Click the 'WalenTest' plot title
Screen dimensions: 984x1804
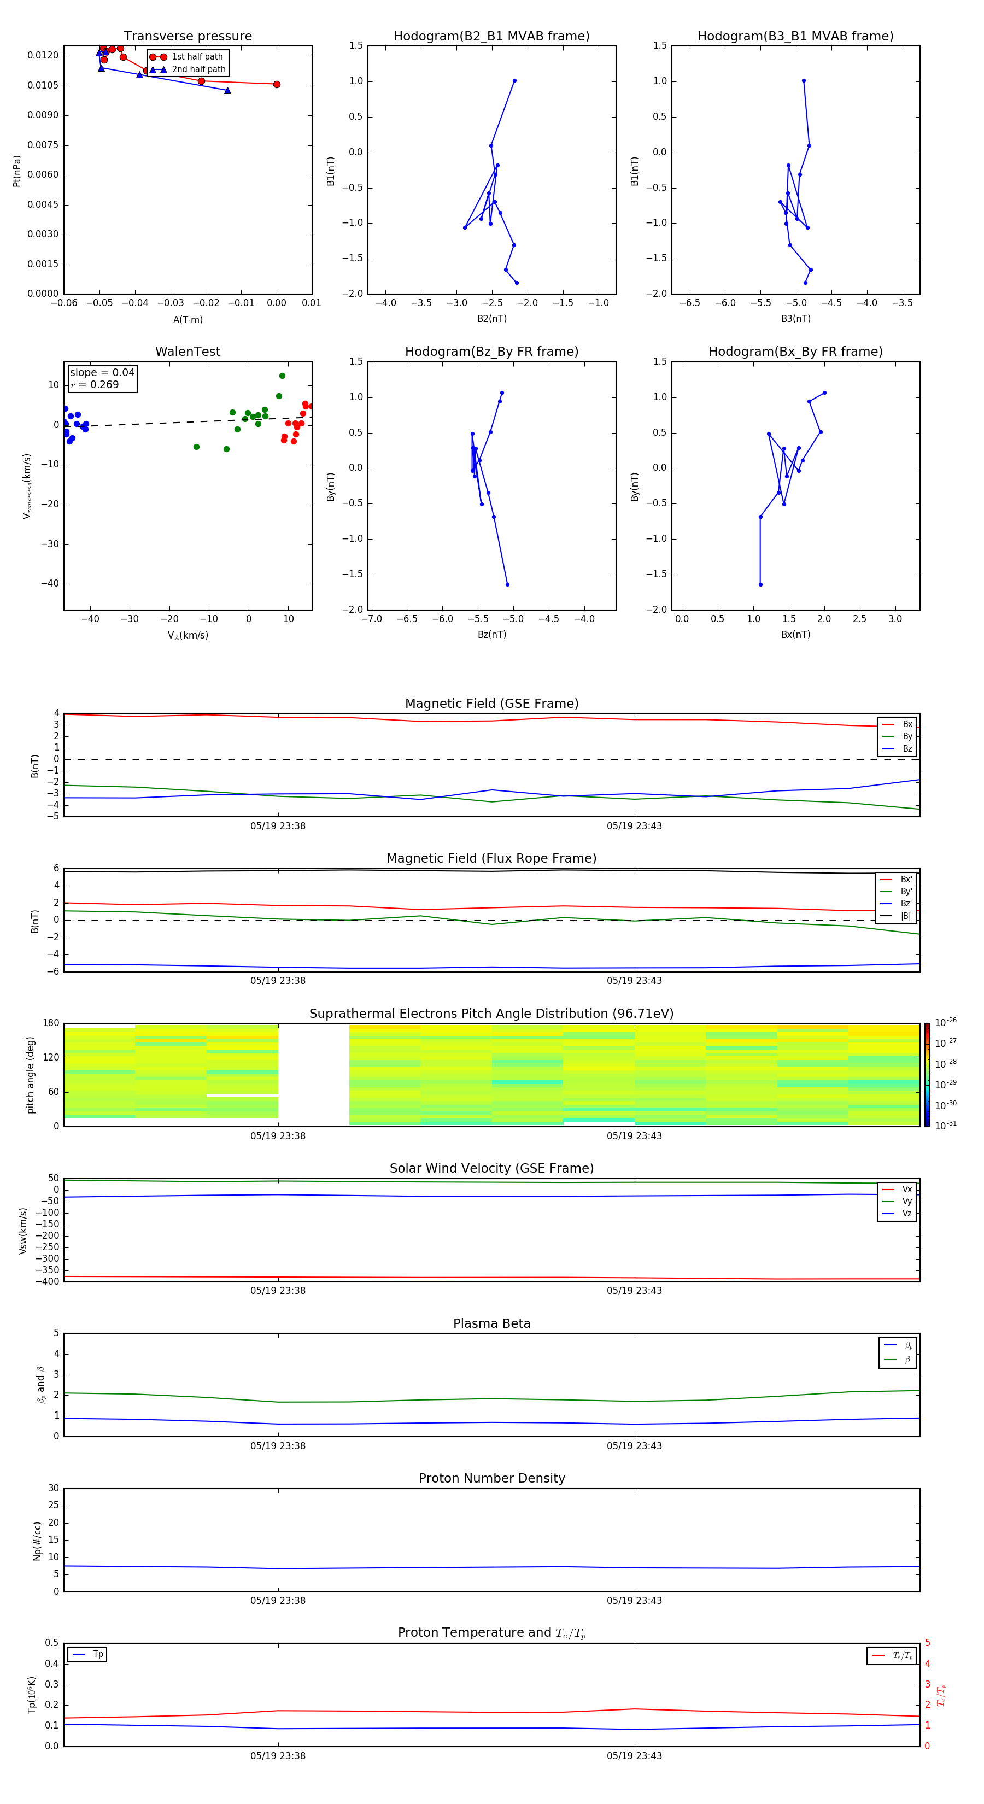pyautogui.click(x=188, y=352)
